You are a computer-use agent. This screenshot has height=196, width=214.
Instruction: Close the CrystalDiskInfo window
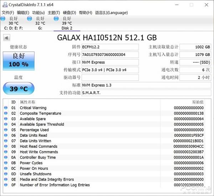[207, 5]
